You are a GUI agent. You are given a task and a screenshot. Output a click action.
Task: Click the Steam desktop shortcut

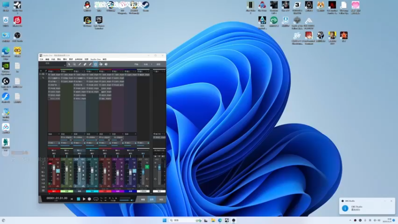[146, 6]
